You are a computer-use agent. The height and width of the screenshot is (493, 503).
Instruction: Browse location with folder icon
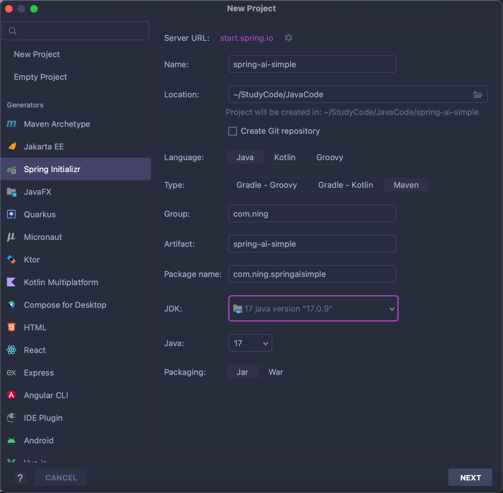click(x=478, y=95)
